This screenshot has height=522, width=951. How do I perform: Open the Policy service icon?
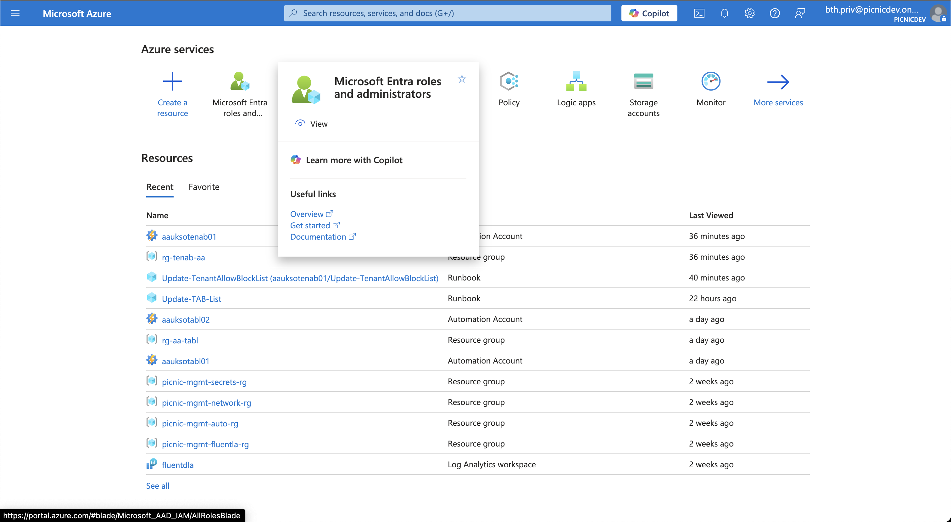tap(509, 81)
